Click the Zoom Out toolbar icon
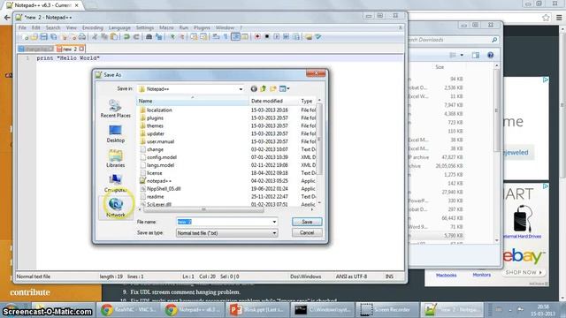This screenshot has height=318, width=566. 181,37
